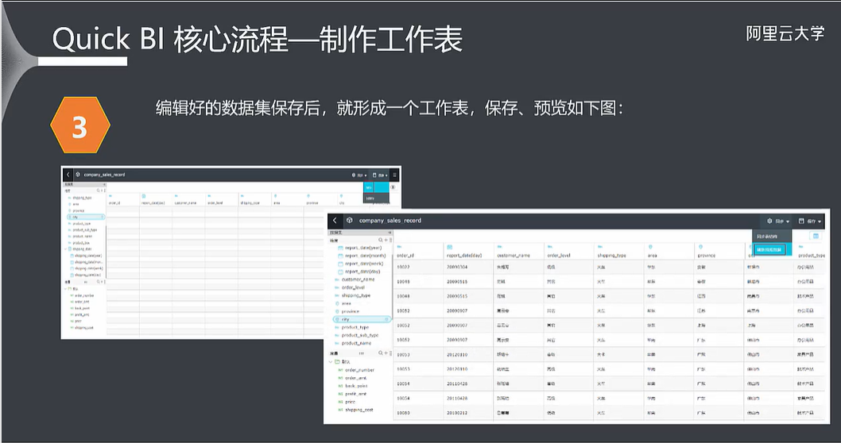Click the table view icon under the save button
The height and width of the screenshot is (443, 841).
[x=816, y=236]
